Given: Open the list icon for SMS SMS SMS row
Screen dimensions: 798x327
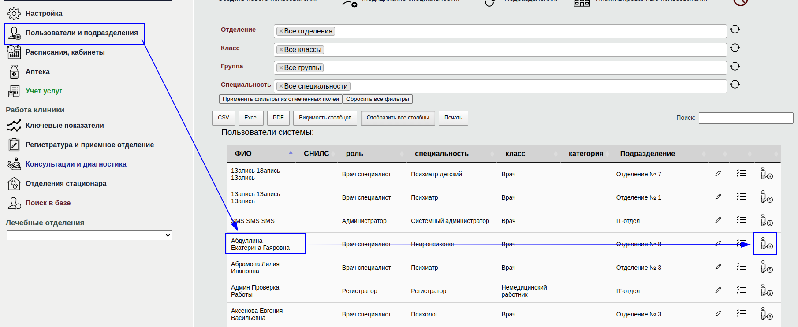Looking at the screenshot, I should tap(741, 220).
